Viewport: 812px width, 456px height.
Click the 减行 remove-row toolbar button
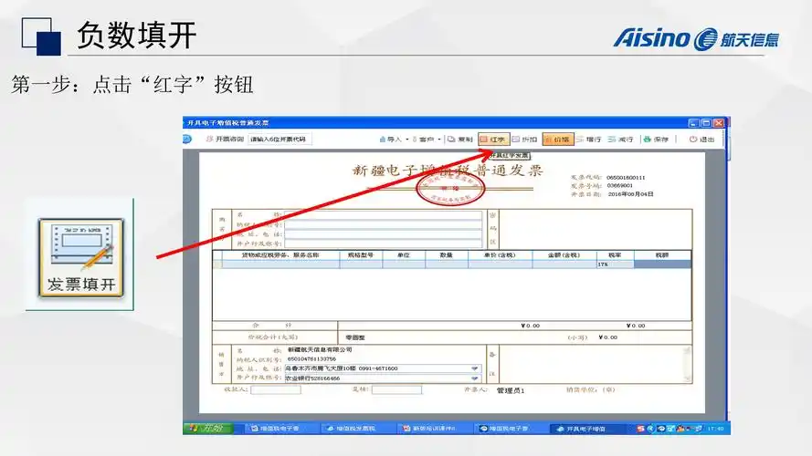tap(621, 139)
